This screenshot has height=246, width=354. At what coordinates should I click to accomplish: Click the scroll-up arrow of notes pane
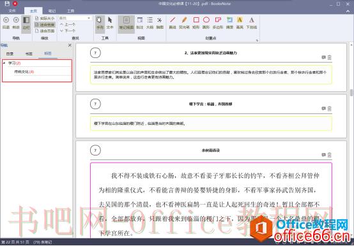[x=351, y=45]
